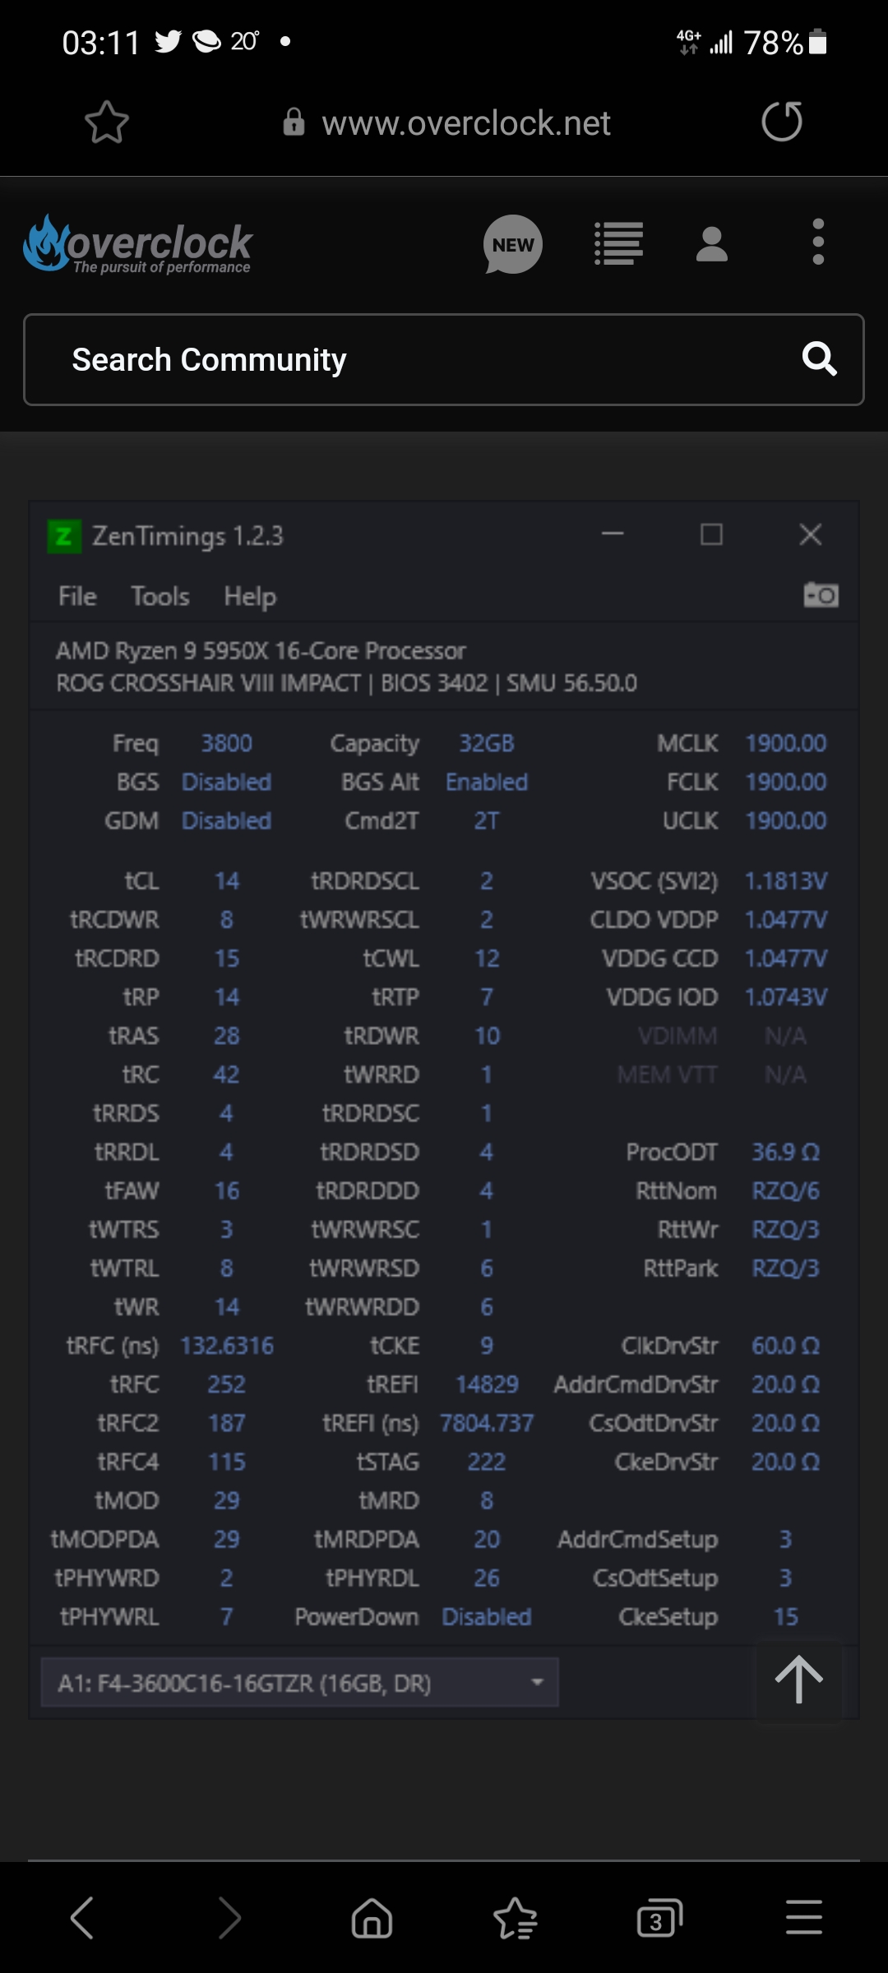Click the tRAS value 28
Image resolution: width=888 pixels, height=1973 pixels.
(x=227, y=1036)
